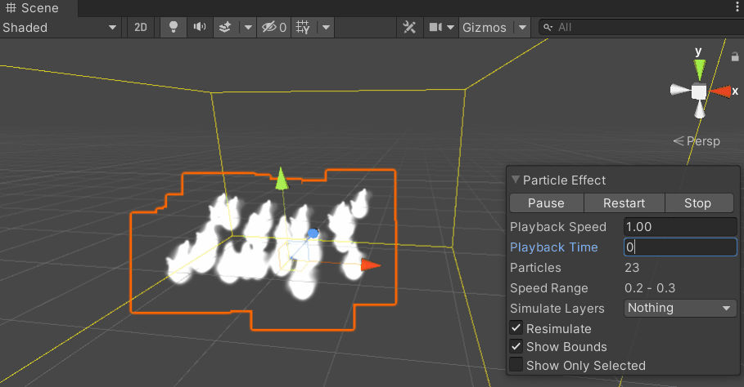Toggle the Gizmos button
Image resolution: width=744 pixels, height=387 pixels.
click(x=485, y=28)
